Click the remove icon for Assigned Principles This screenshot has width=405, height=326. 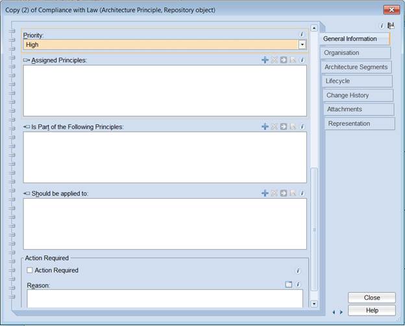(x=275, y=60)
